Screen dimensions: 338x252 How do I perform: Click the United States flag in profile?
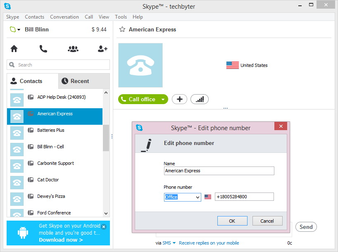point(232,65)
